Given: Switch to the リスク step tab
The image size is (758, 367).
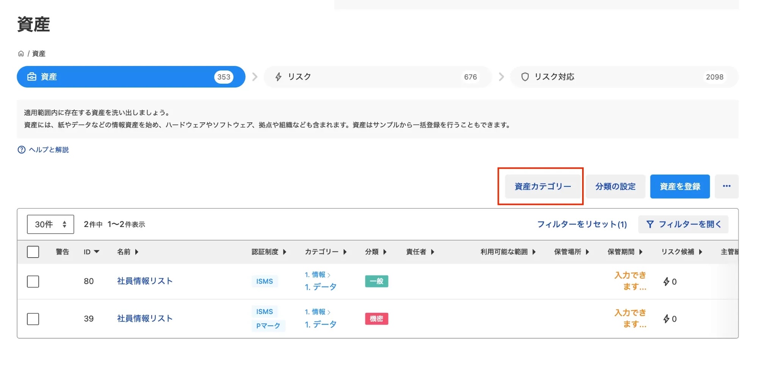Looking at the screenshot, I should (x=377, y=77).
